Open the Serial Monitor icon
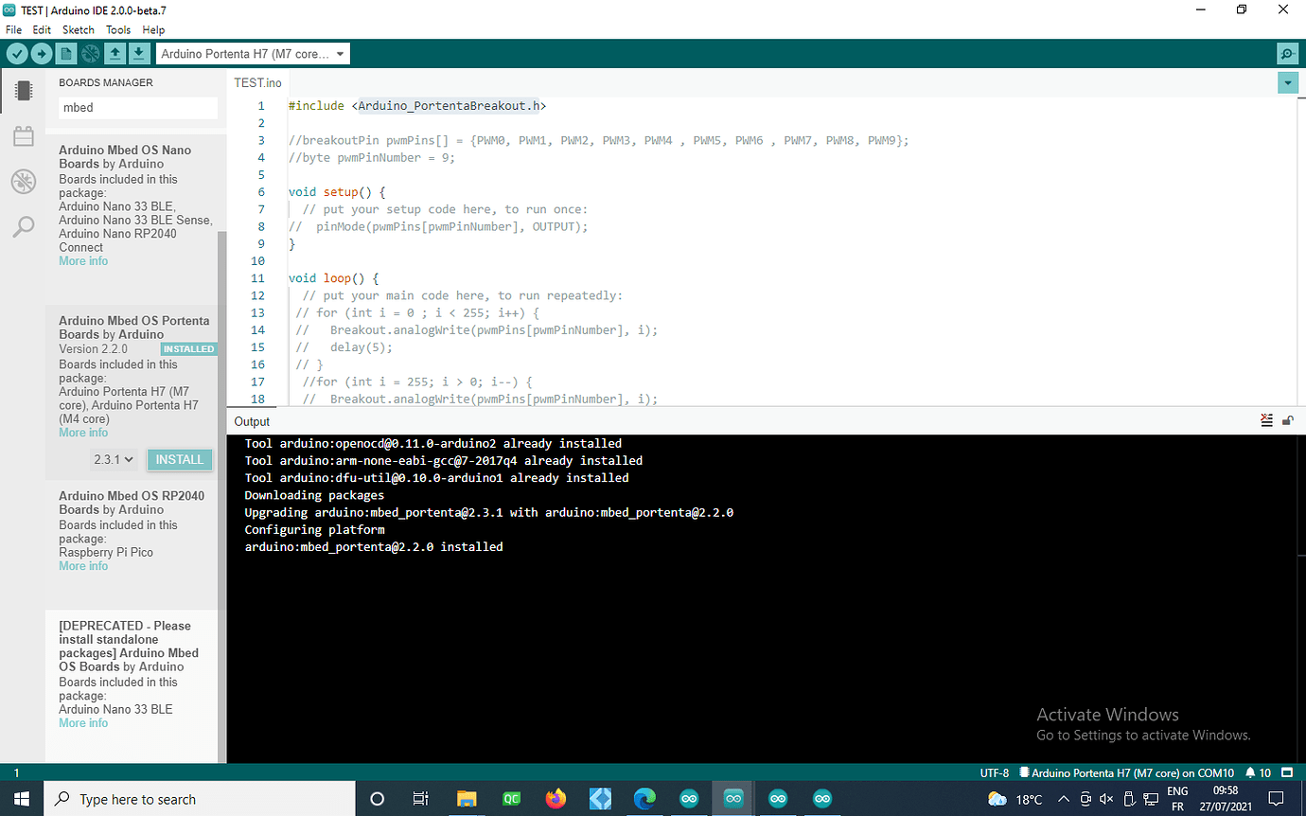 (1286, 53)
